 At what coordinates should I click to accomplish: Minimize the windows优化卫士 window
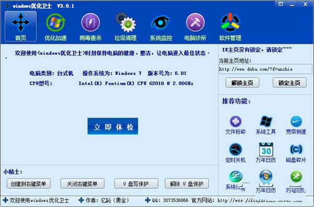click(292, 4)
